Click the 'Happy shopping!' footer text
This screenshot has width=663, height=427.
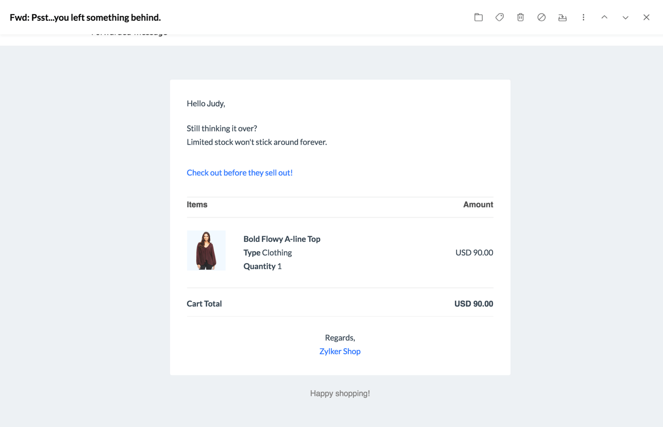point(340,394)
